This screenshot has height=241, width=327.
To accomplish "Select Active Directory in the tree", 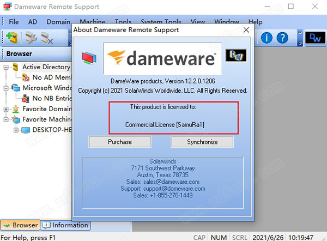I will tap(46, 67).
